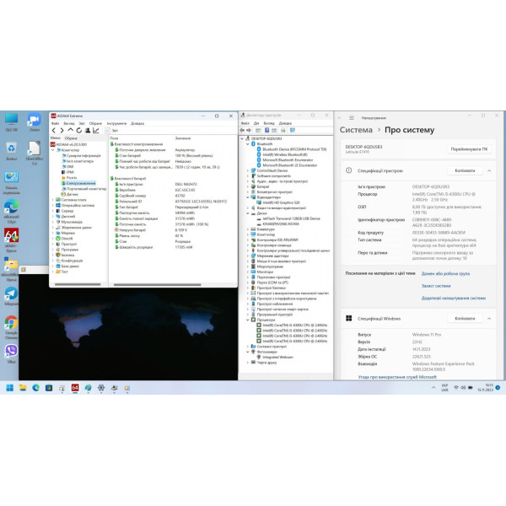Click Device Manager scan hardware monitor icon
This screenshot has height=506, width=506.
(293, 131)
